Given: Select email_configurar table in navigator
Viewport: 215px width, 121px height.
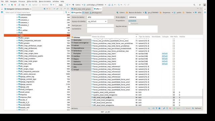Looking at the screenshot, I should click(x=26, y=89).
